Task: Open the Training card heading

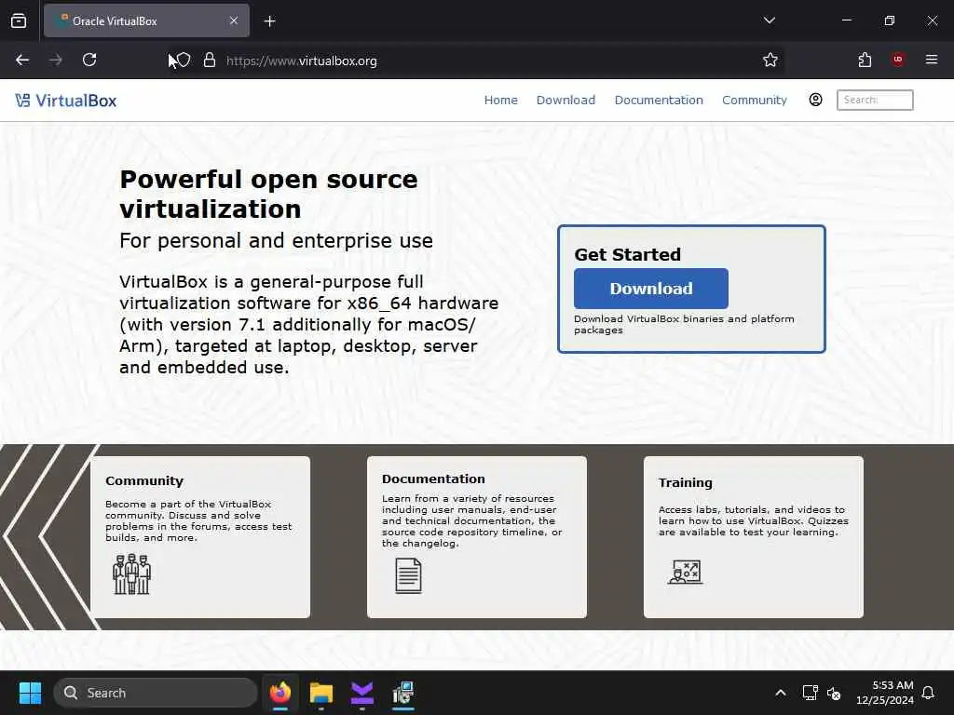Action: [x=685, y=483]
